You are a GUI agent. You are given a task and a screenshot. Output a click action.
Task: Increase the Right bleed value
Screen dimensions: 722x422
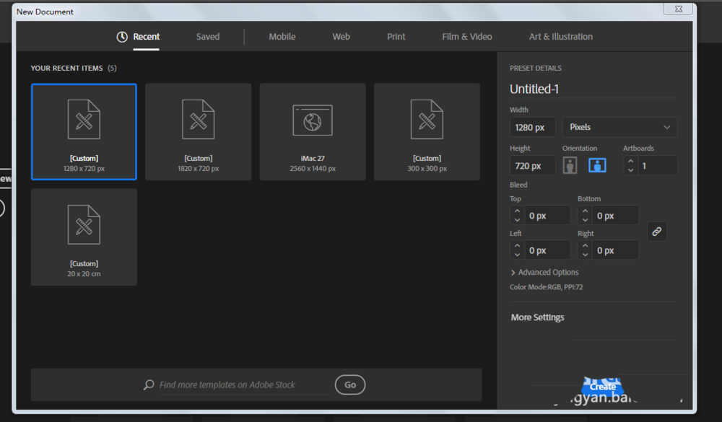585,246
